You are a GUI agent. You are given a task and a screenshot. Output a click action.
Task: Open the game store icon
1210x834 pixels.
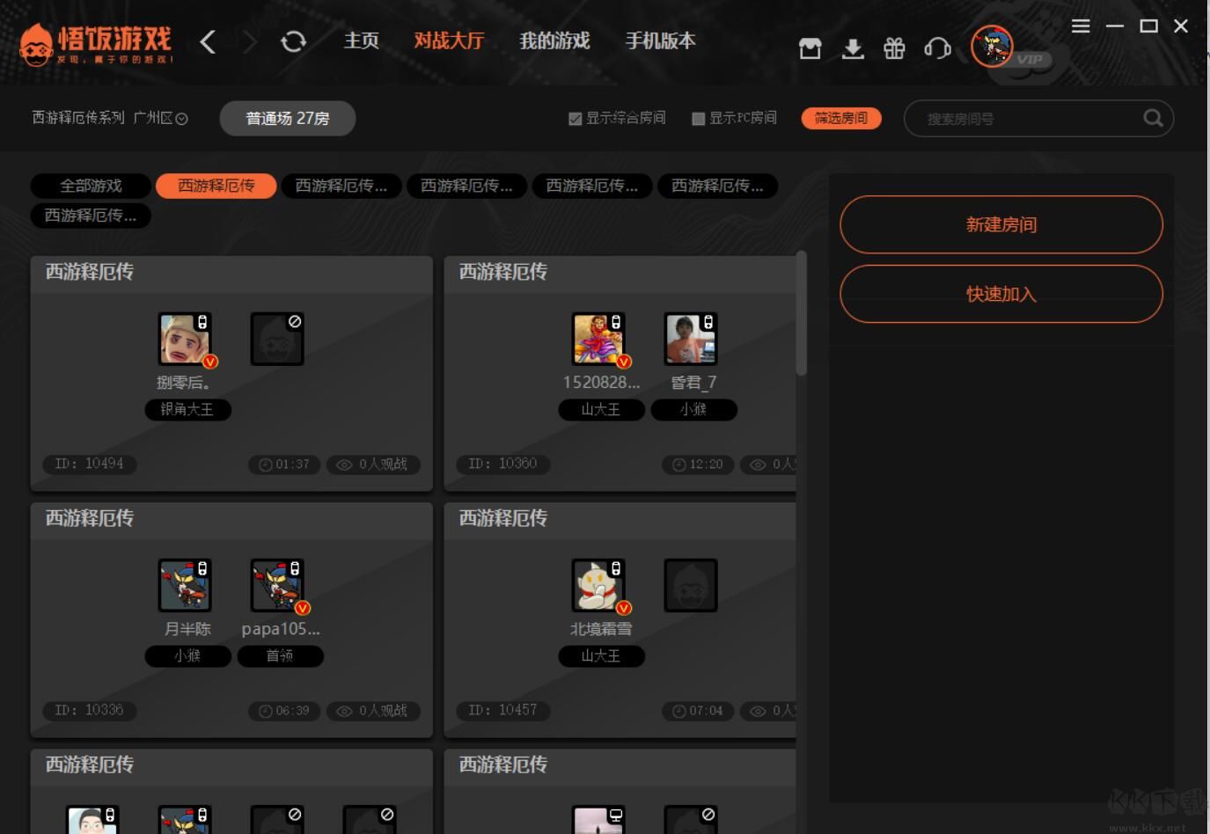810,49
